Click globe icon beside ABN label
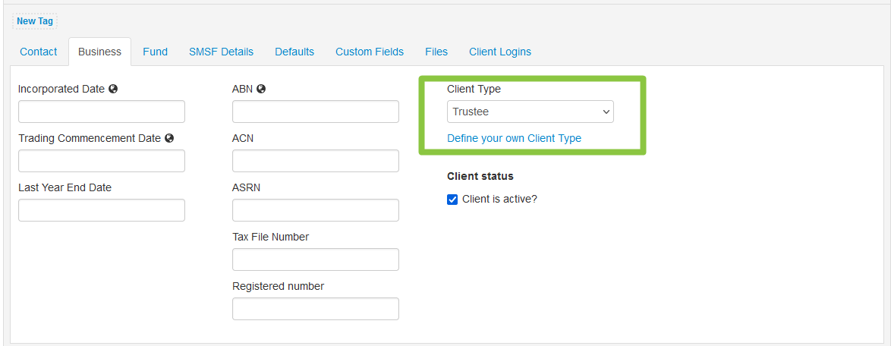891x346 pixels. [261, 90]
